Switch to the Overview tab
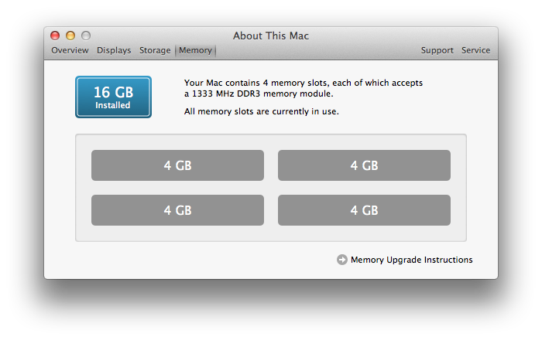 [x=70, y=50]
